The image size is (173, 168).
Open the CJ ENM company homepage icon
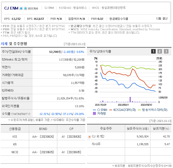(x=21, y=8)
